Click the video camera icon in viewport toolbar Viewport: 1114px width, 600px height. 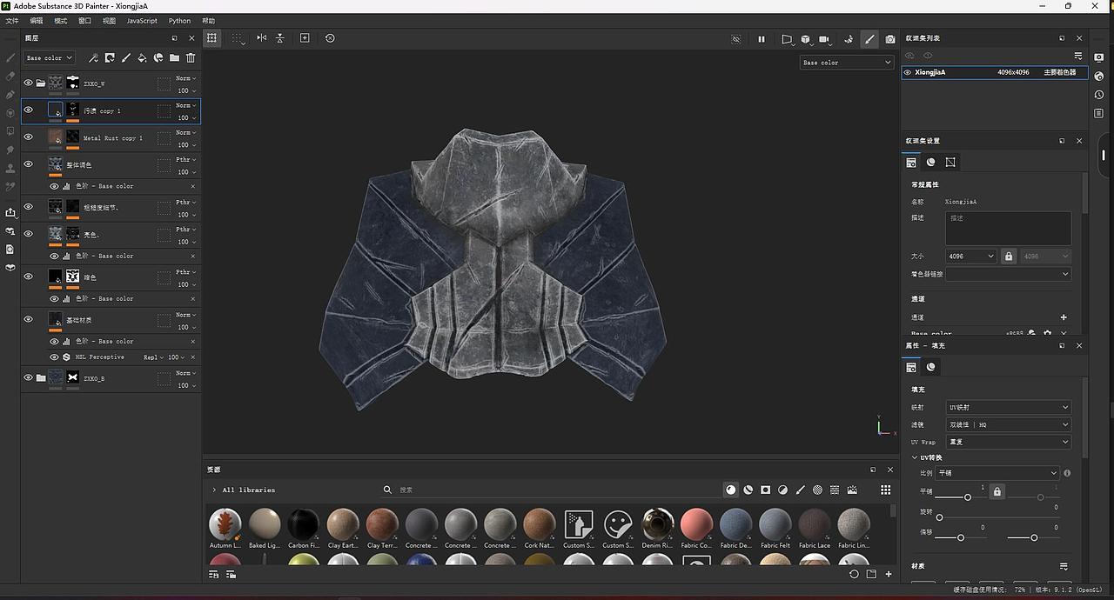[825, 39]
